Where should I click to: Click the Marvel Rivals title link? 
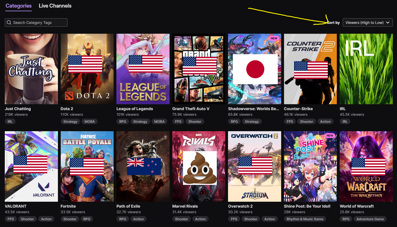(185, 206)
